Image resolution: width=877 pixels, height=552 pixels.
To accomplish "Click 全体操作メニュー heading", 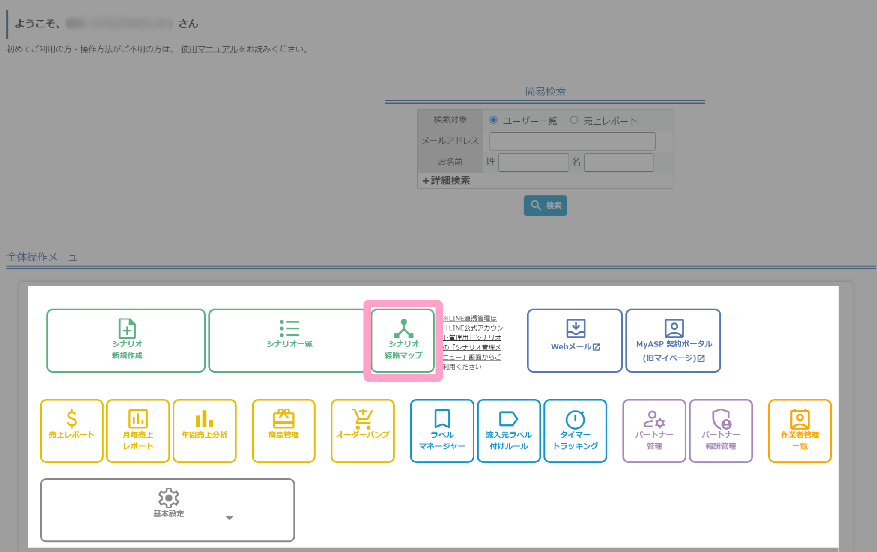I will click(x=47, y=257).
